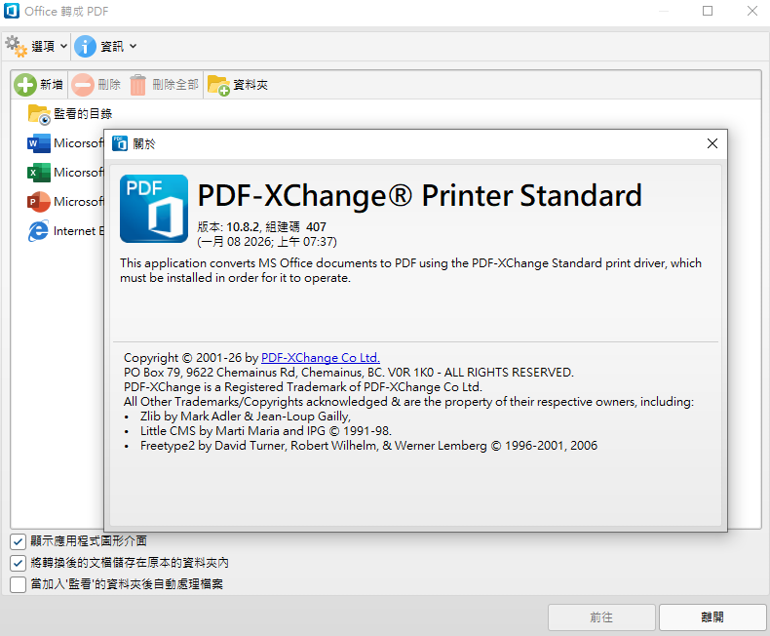Select the Internet Explorer icon row
The width and height of the screenshot is (770, 636).
(x=65, y=231)
